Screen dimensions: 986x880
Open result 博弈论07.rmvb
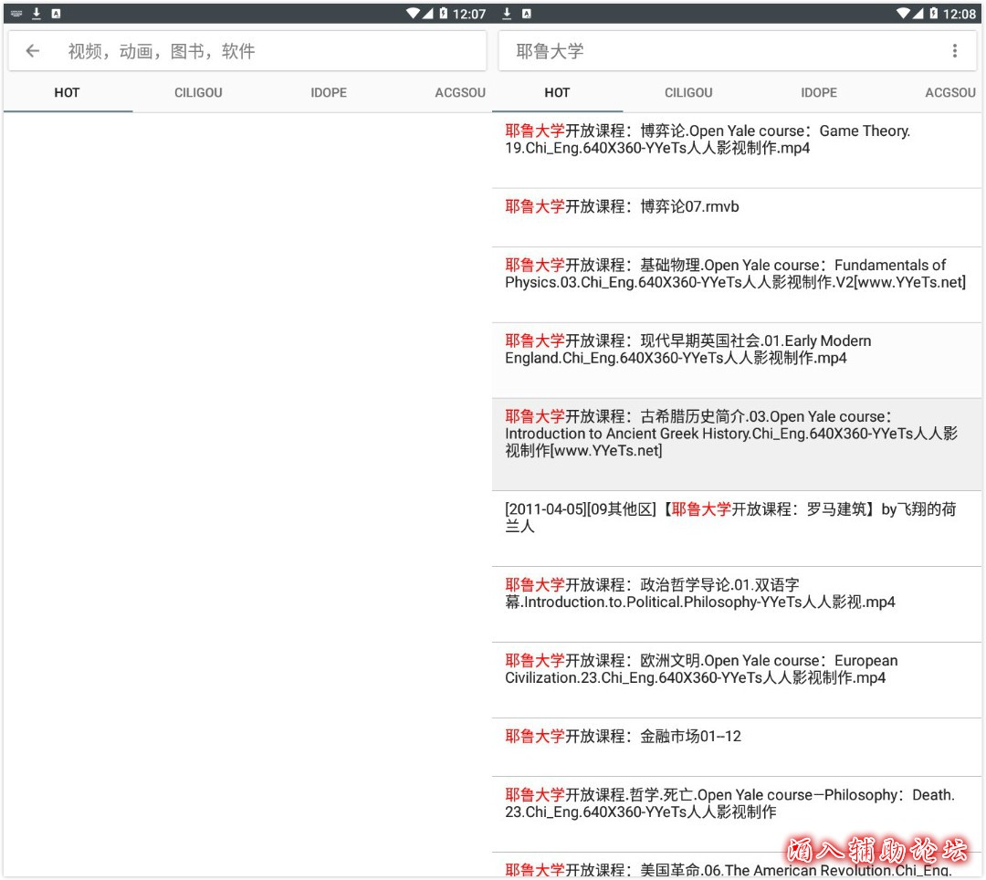click(x=737, y=217)
